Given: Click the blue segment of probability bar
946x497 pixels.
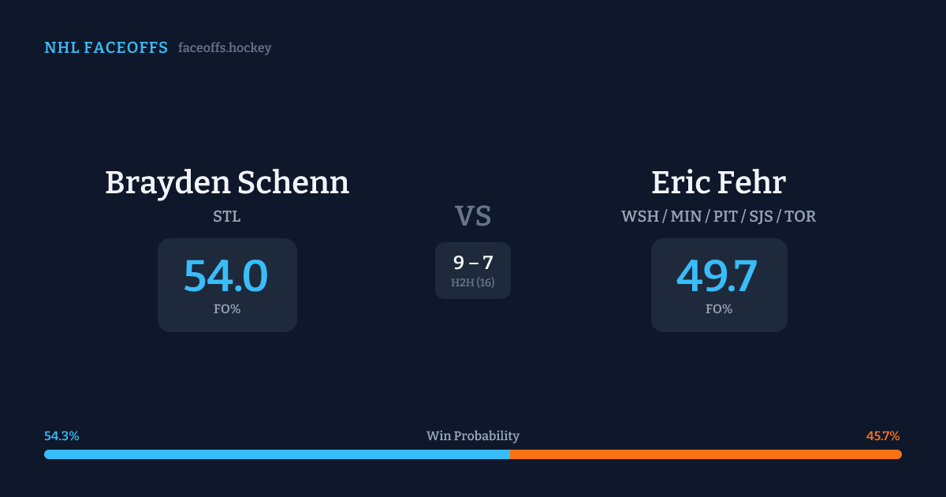Looking at the screenshot, I should tap(276, 454).
